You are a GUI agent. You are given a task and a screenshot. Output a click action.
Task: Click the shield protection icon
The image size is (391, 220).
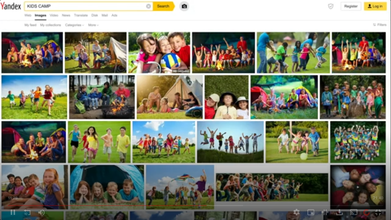[x=331, y=6]
